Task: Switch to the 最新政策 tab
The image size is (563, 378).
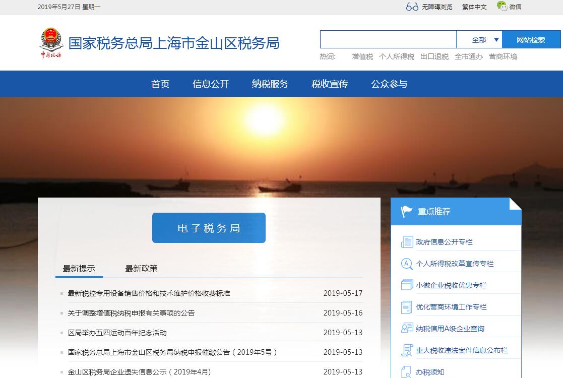Action: coord(141,269)
